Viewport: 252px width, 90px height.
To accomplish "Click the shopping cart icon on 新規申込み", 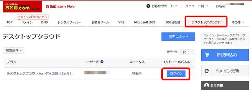I will point(207,55).
